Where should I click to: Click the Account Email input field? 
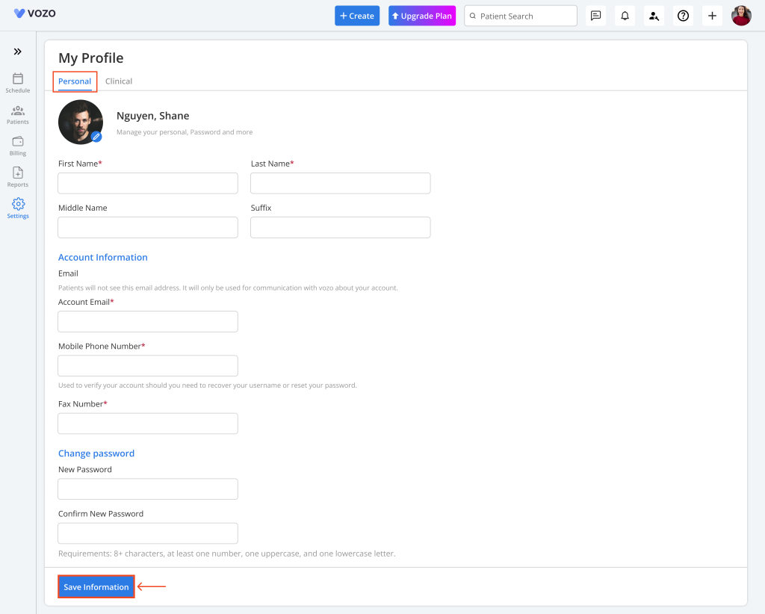(148, 322)
